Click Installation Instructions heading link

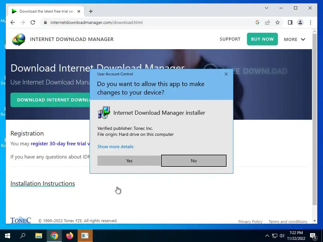[x=43, y=183]
